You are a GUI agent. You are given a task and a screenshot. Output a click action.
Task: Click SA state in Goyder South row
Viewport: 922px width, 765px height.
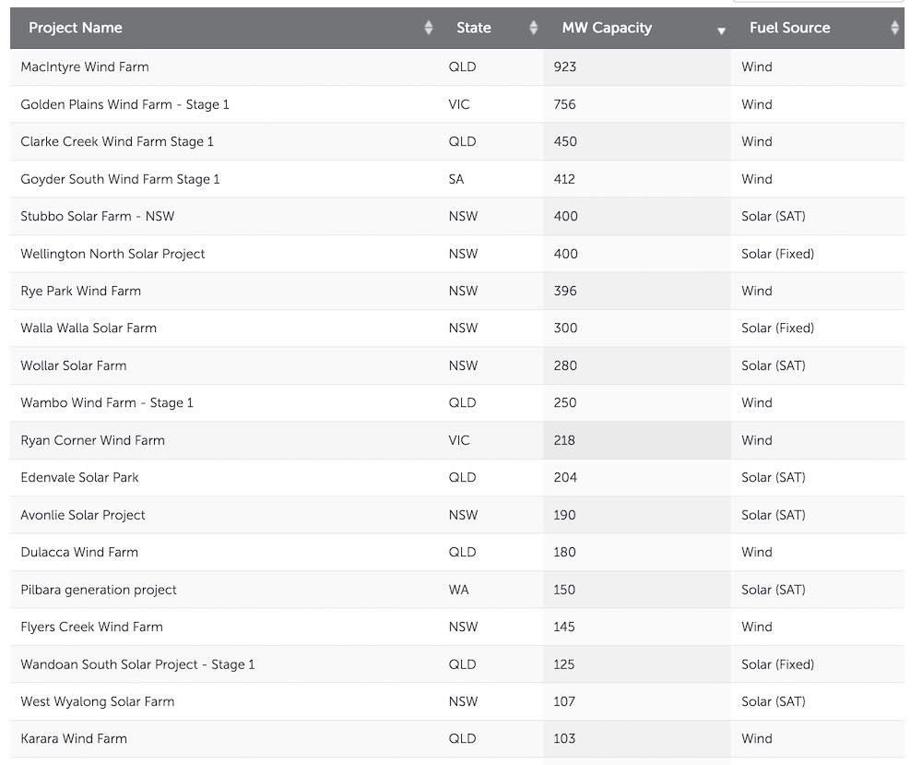[456, 179]
